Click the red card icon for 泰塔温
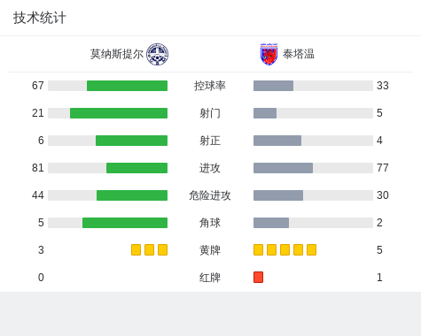 [x=258, y=278]
